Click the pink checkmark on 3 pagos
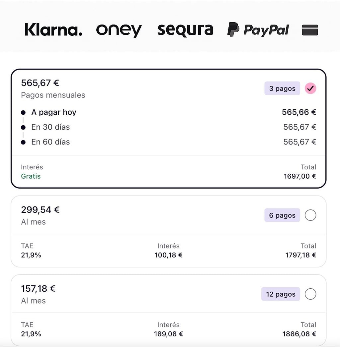 [310, 88]
